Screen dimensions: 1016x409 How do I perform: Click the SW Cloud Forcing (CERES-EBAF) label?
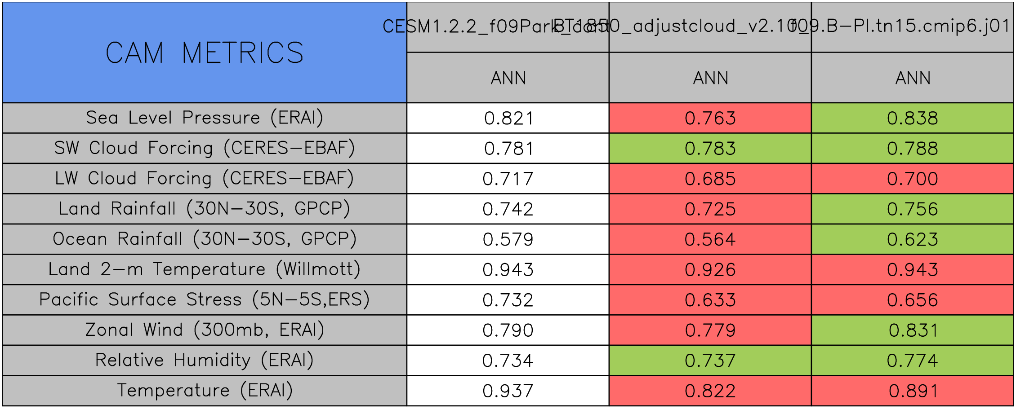tap(205, 148)
